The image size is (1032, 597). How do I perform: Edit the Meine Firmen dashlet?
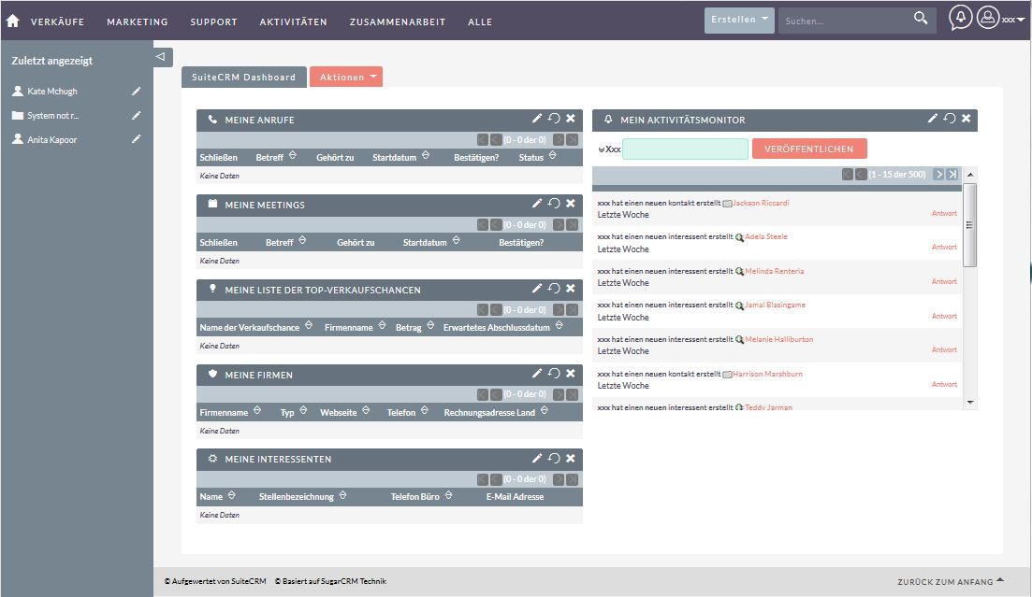point(537,373)
